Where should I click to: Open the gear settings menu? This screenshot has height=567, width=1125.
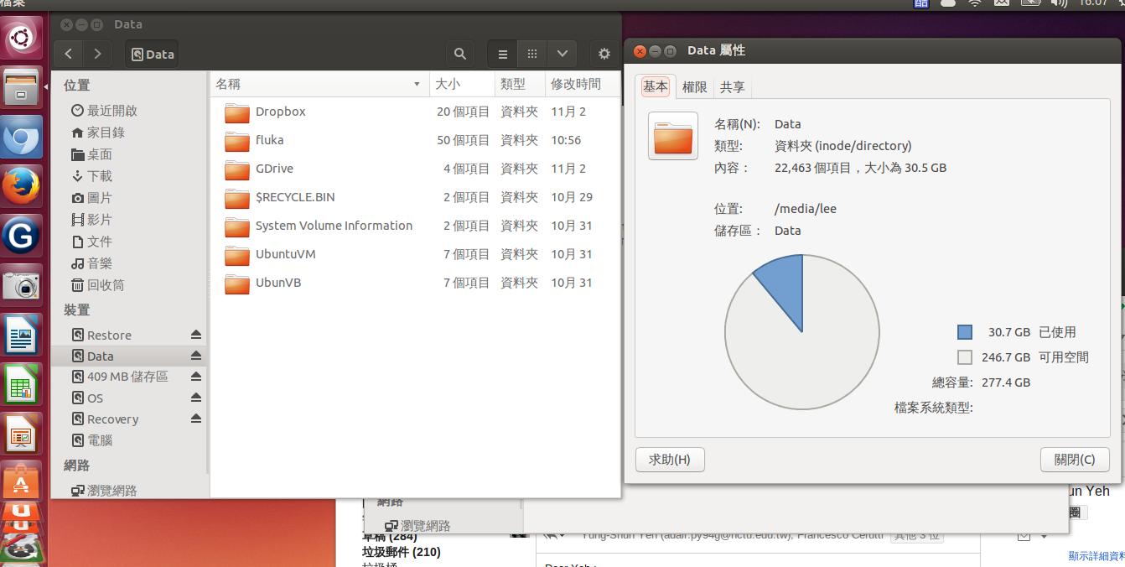[x=604, y=54]
